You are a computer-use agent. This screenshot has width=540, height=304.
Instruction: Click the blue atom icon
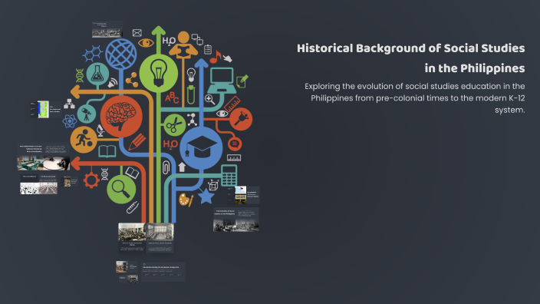(70, 121)
